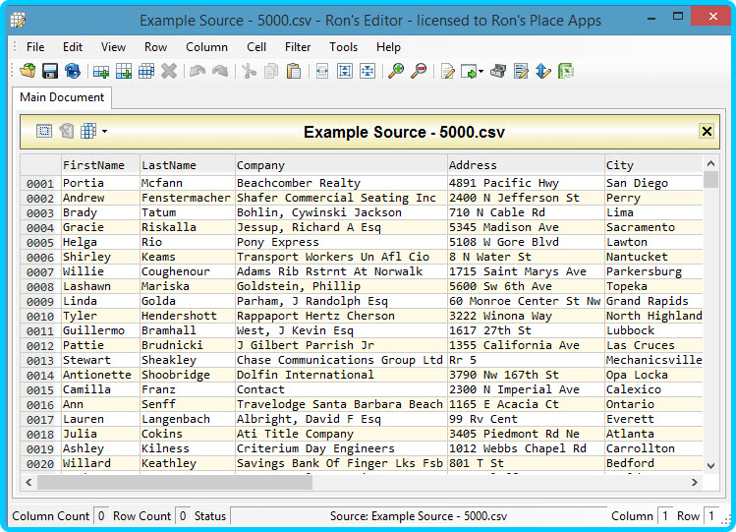This screenshot has width=736, height=532.
Task: Select the Main Document tab
Action: tap(62, 97)
